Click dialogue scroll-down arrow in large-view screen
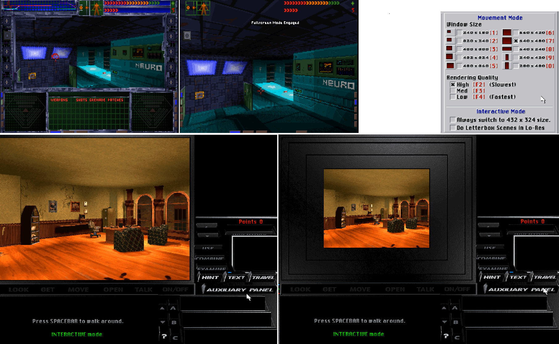The image size is (559, 344). (x=163, y=322)
